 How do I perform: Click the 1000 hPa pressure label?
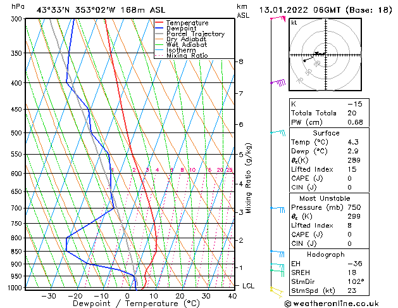coord(16,288)
